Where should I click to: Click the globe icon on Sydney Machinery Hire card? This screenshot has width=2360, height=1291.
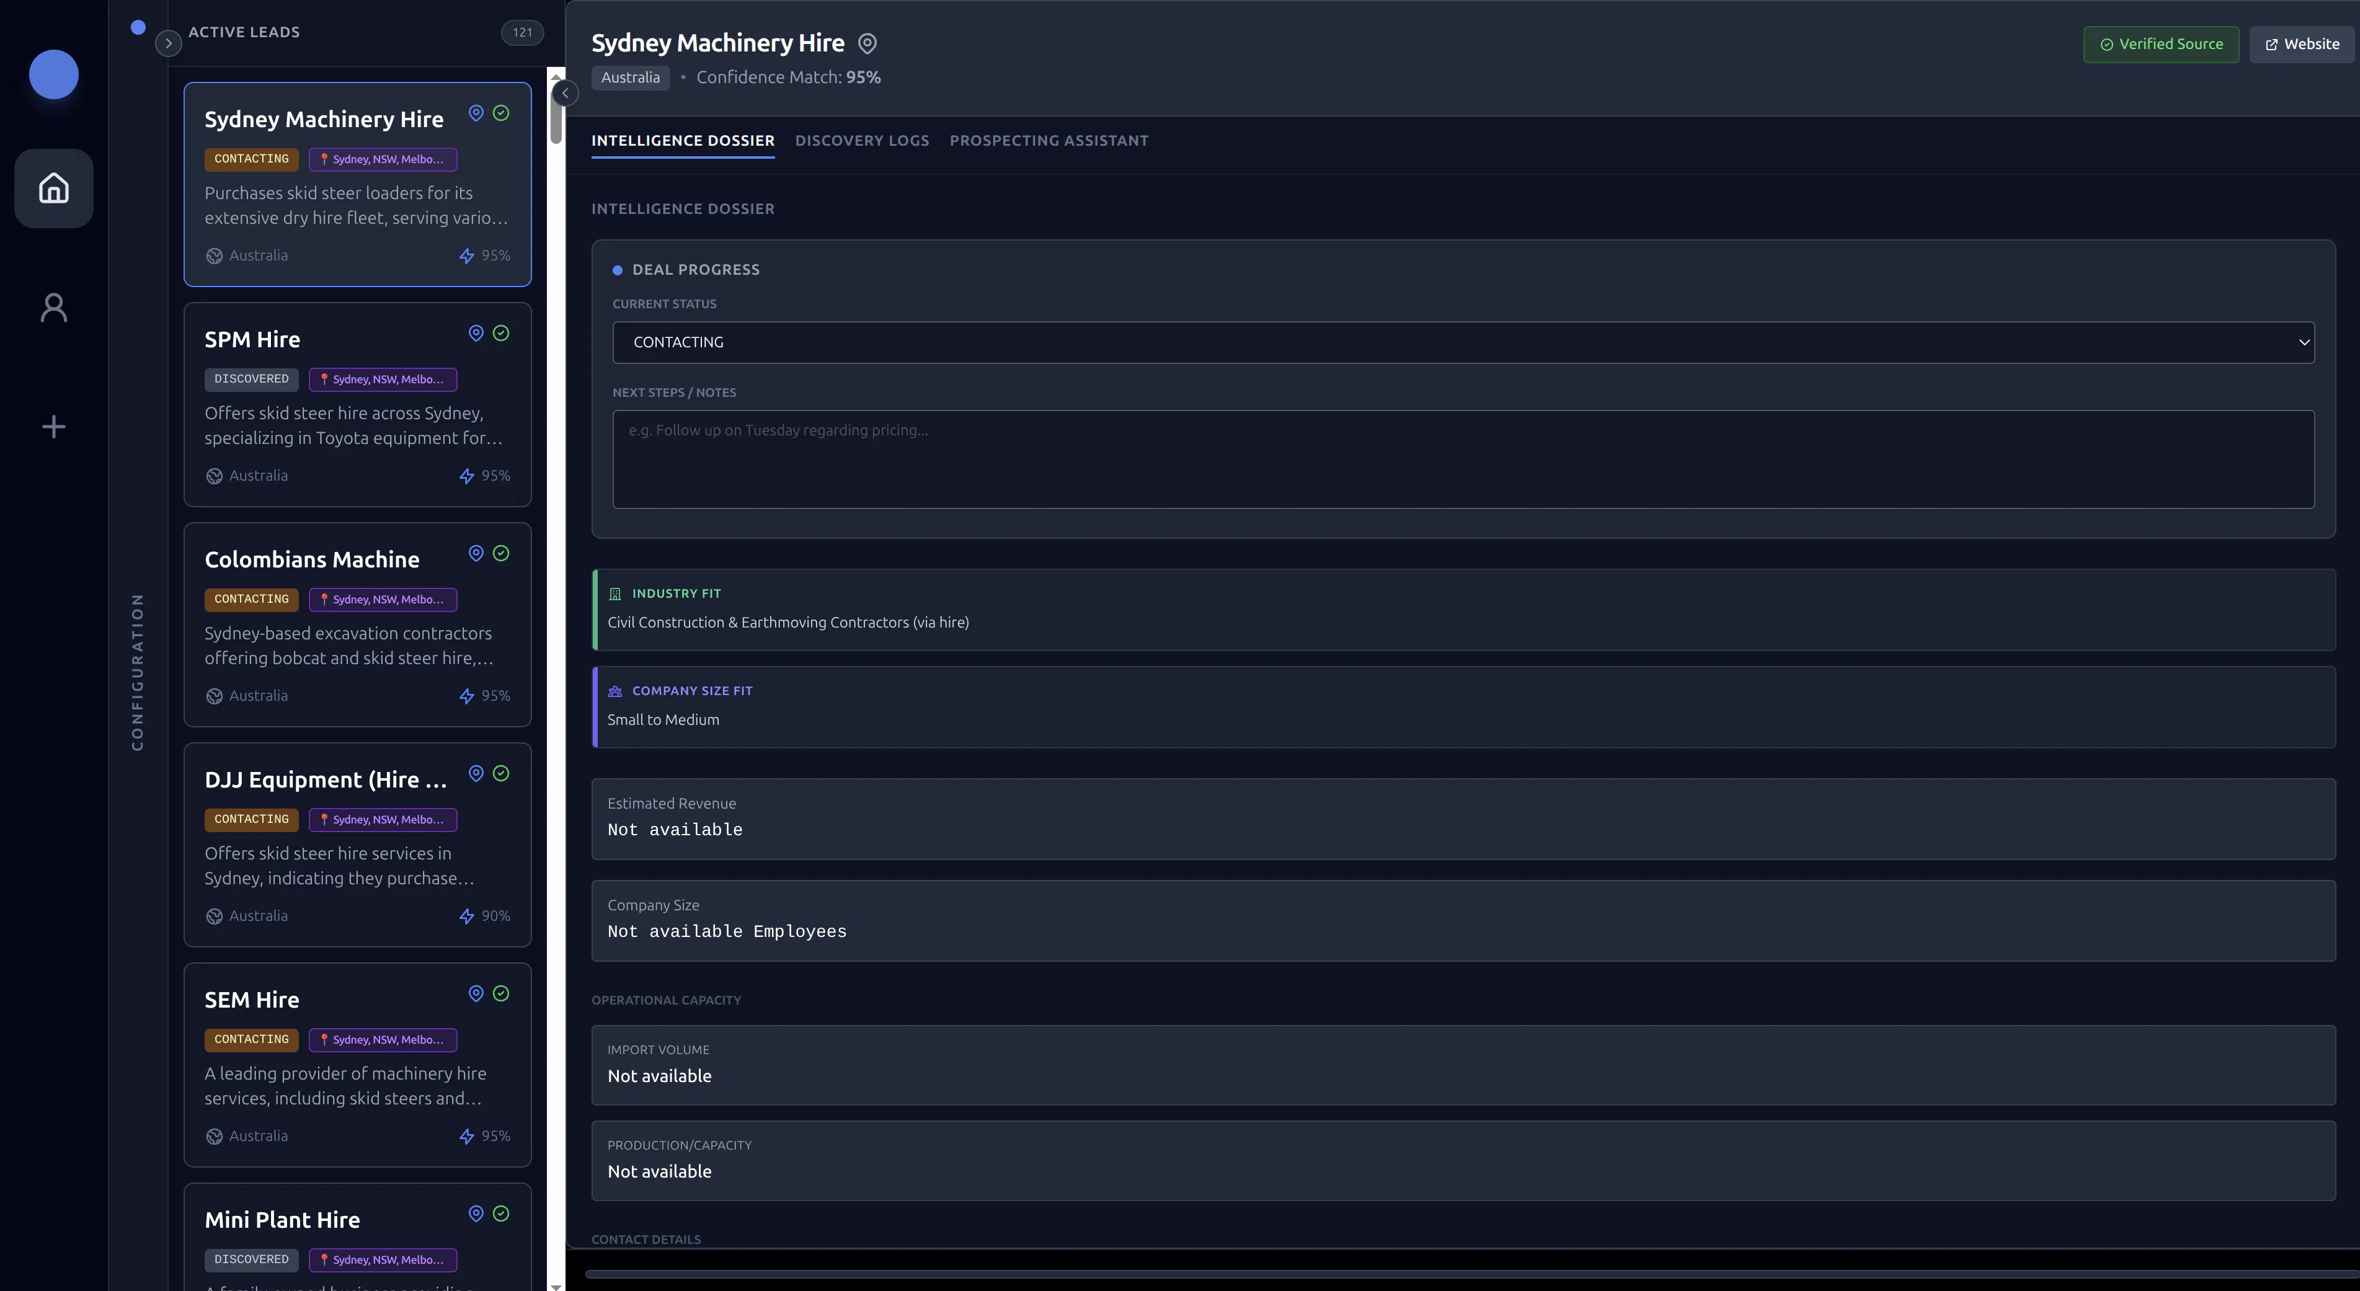215,255
